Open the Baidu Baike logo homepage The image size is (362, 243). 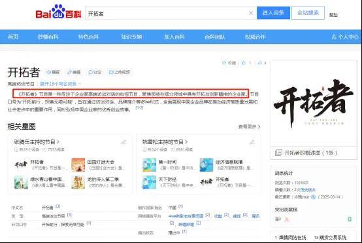point(58,12)
